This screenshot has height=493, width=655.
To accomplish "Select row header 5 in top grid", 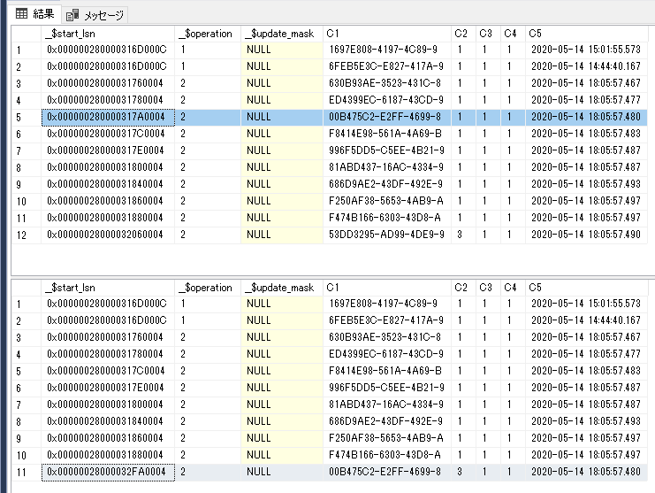I will (26, 117).
